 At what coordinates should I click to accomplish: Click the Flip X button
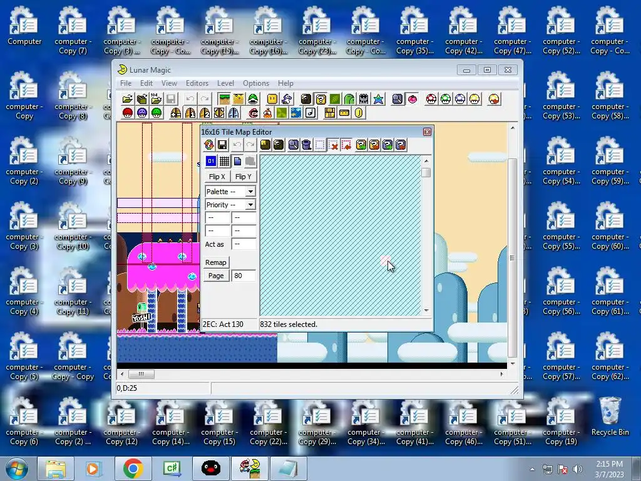click(x=217, y=177)
